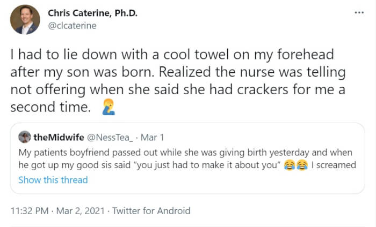This screenshot has height=227, width=376.
Task: Open the @clcaterine handle
Action: 72,25
